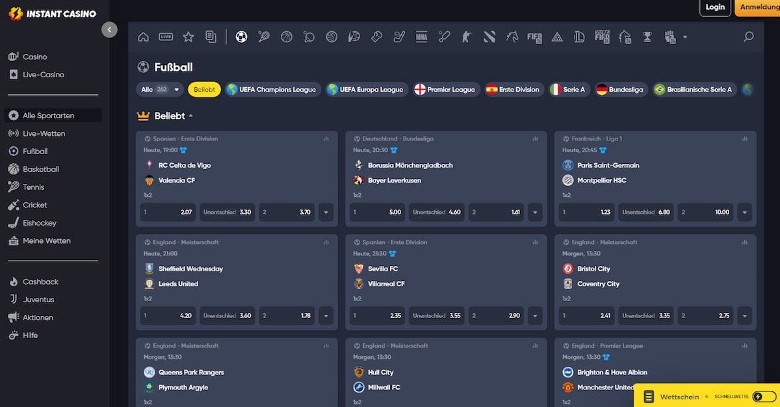This screenshot has height=407, width=780.
Task: Toggle the Schnellwette switch
Action: tap(764, 397)
